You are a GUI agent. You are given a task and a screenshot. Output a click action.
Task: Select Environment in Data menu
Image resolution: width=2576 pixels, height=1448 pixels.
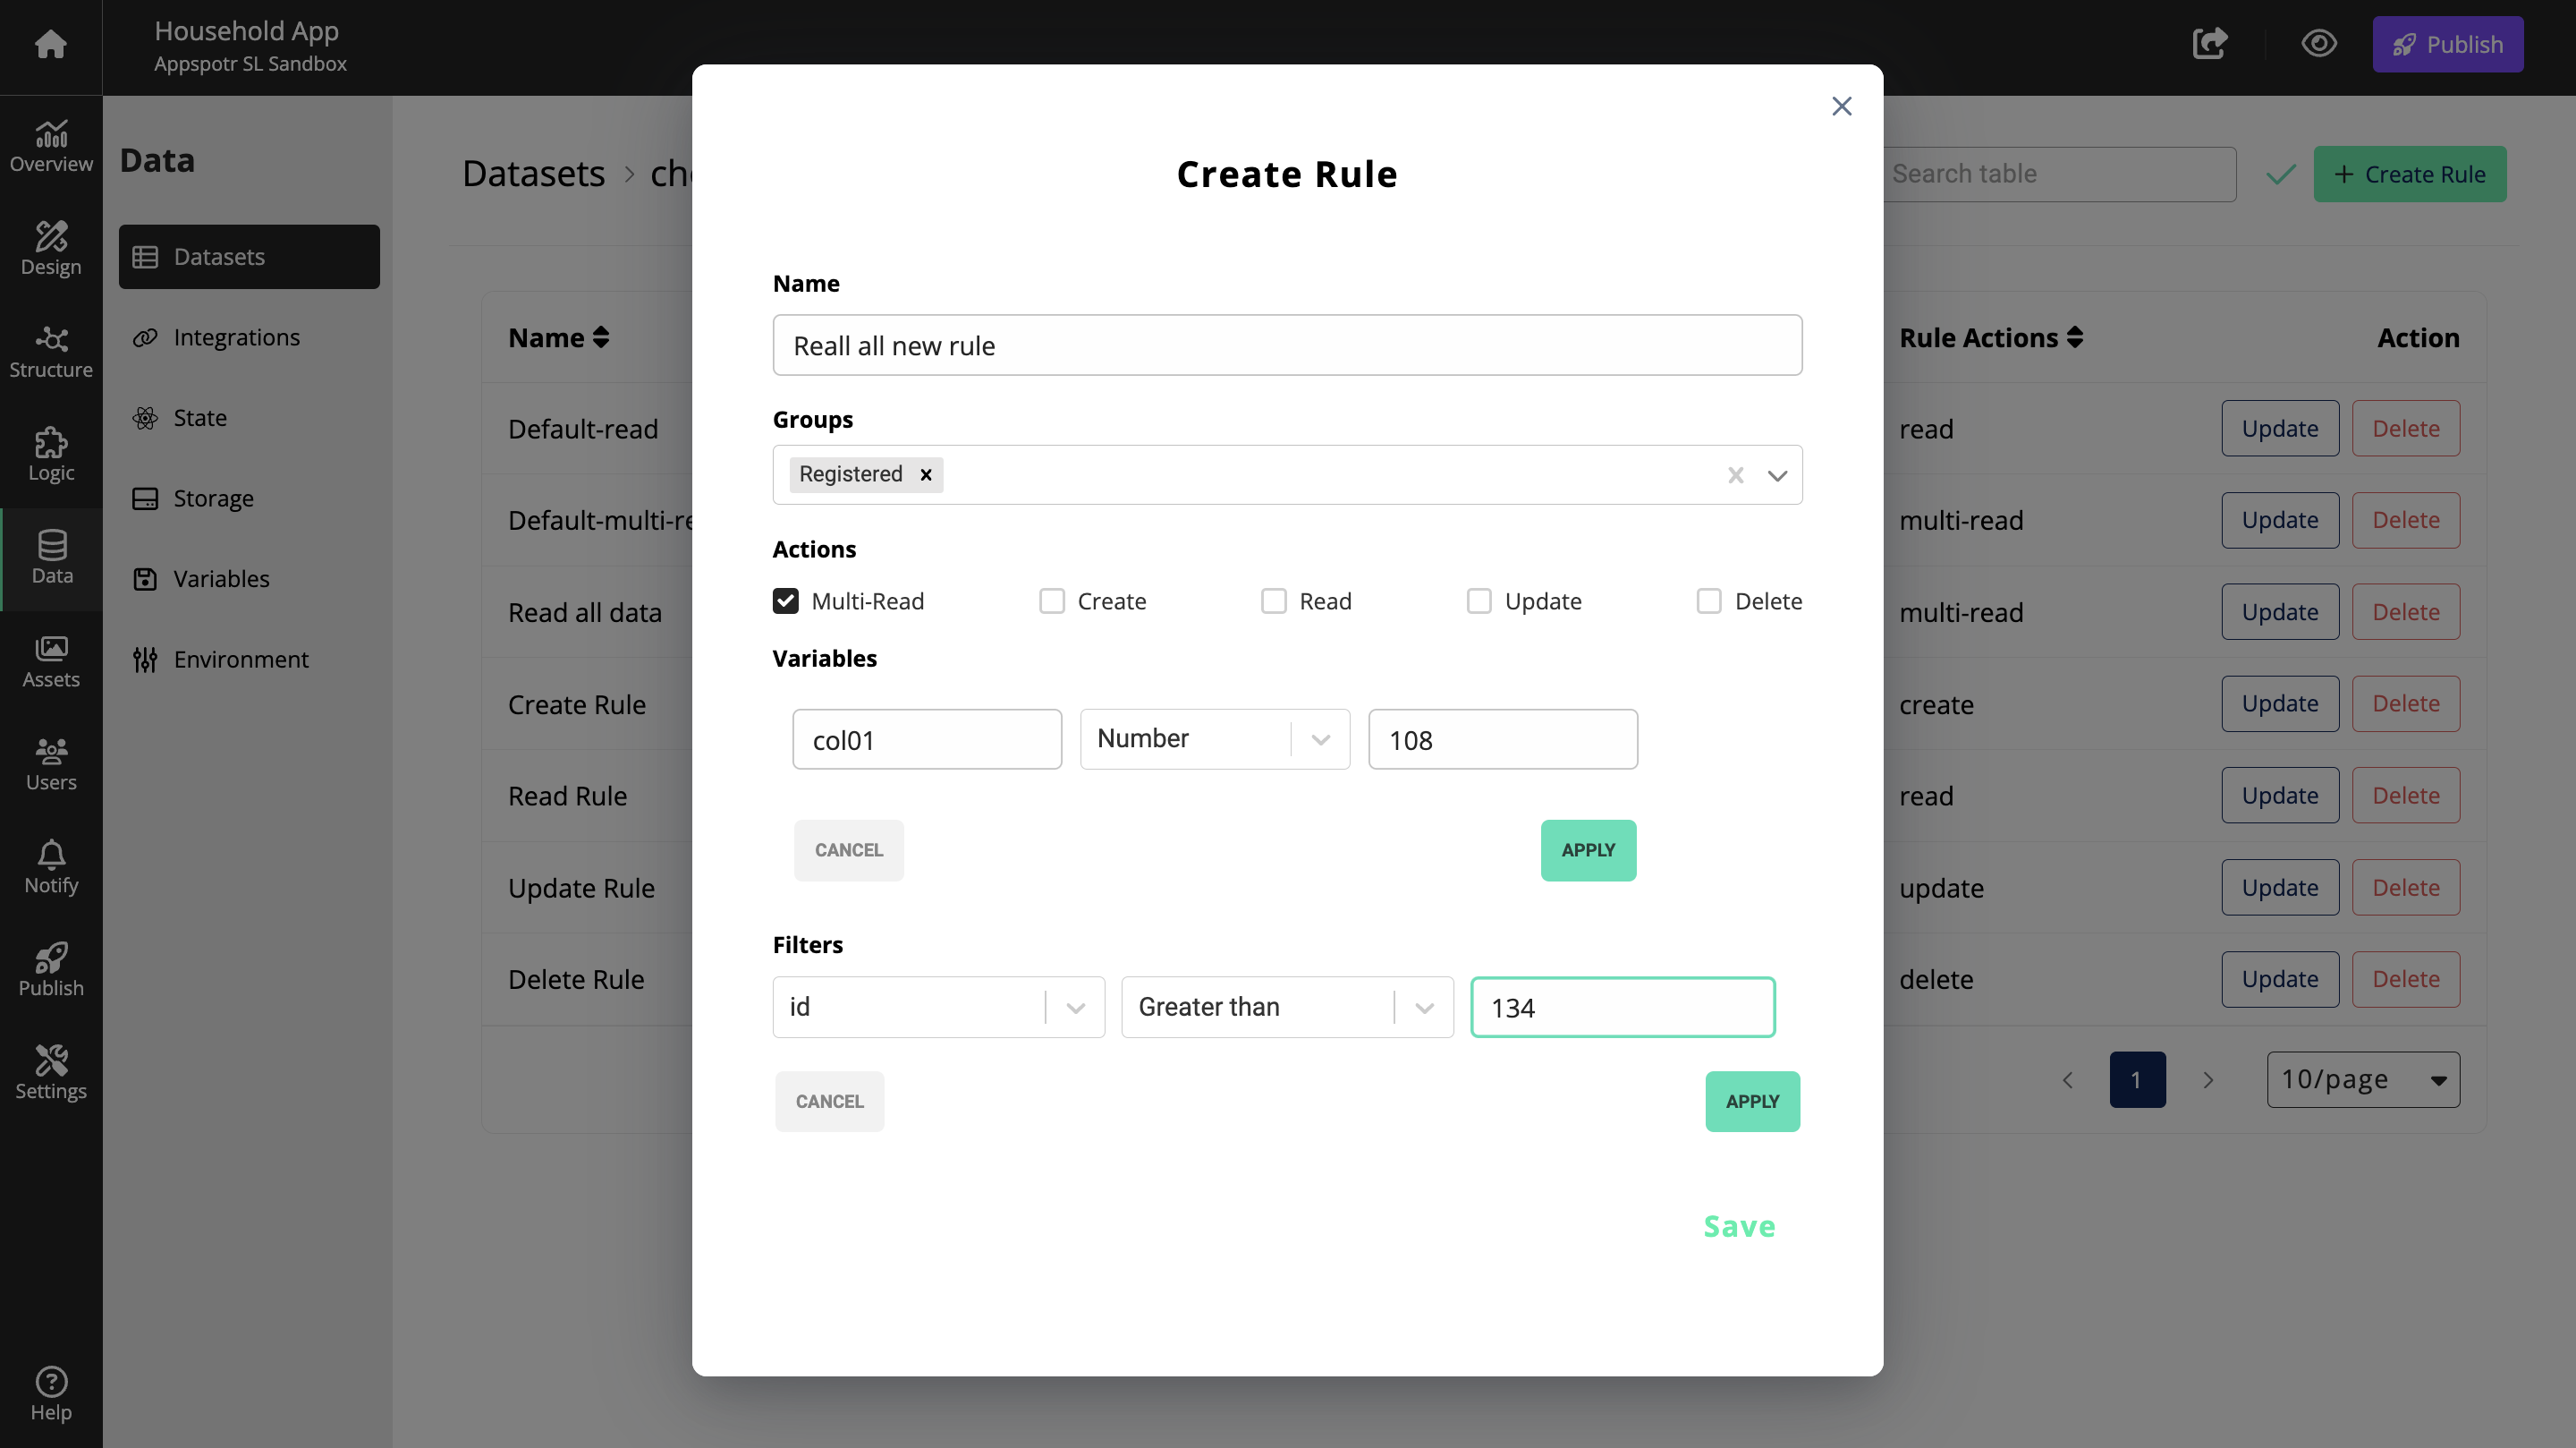point(249,660)
